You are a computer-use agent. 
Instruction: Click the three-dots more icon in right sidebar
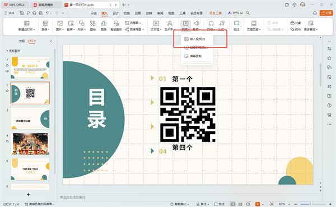tap(329, 124)
